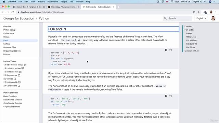Screen dimensions: 219x123
Task: Open Dicts and Files page
Action: pyautogui.click(x=10, y=47)
